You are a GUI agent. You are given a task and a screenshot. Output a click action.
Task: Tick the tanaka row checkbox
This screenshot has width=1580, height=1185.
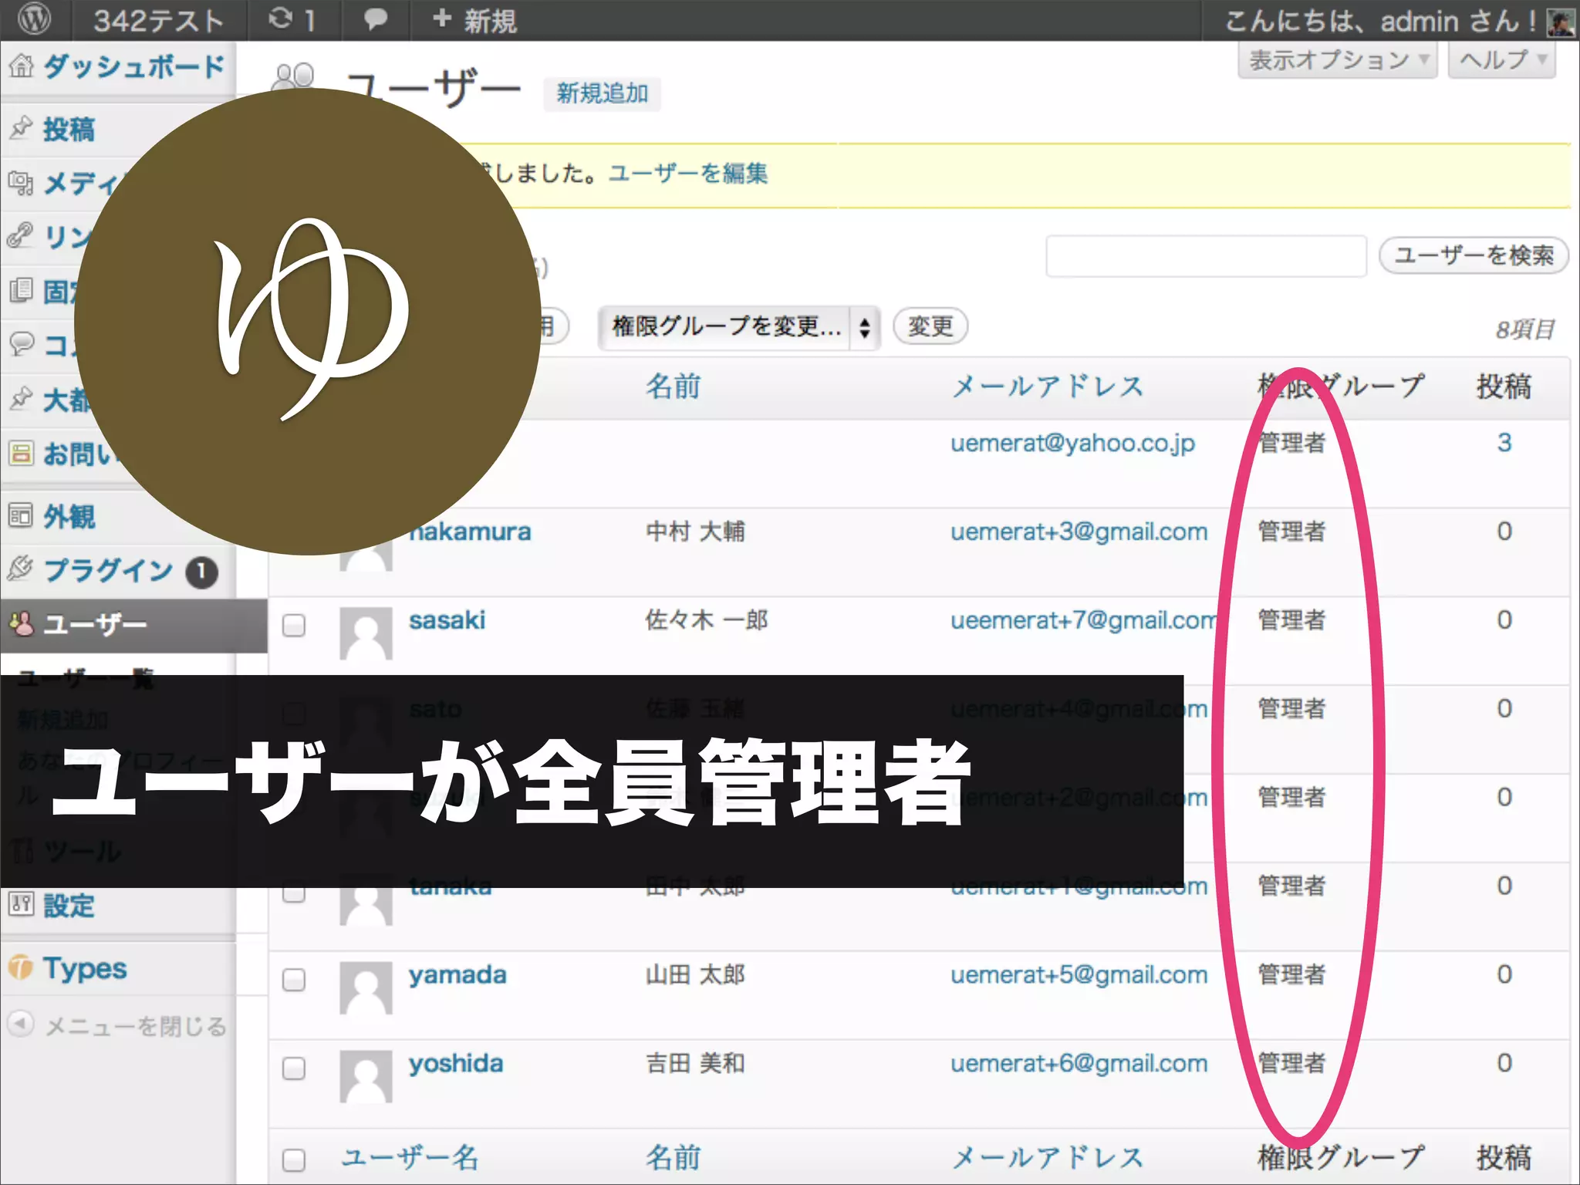294,893
